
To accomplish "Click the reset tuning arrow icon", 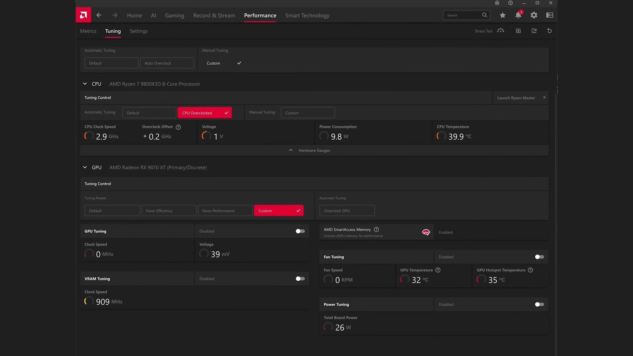I will tap(549, 31).
